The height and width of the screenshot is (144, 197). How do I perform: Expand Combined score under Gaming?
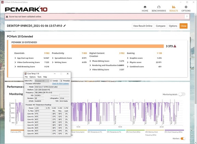[128, 67]
